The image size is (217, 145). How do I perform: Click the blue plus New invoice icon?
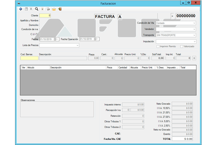coord(20,9)
